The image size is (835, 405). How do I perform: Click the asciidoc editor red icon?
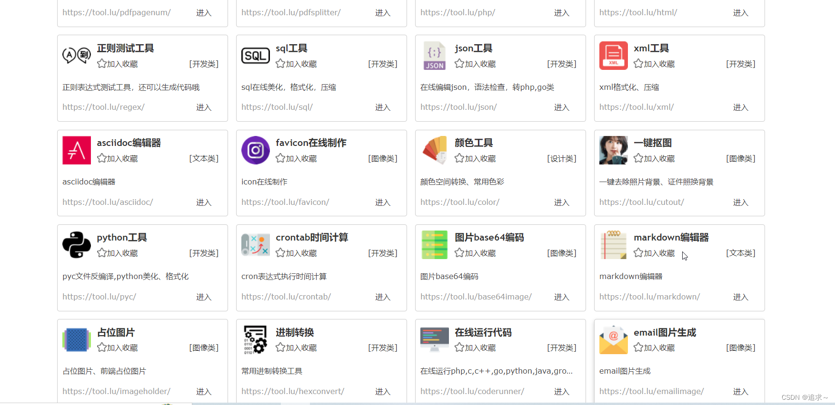pyautogui.click(x=77, y=150)
